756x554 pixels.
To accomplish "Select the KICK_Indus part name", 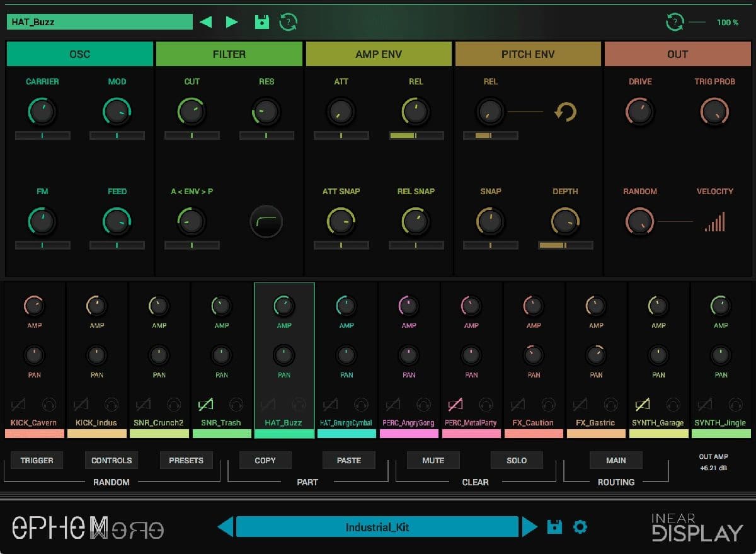I will (x=96, y=423).
